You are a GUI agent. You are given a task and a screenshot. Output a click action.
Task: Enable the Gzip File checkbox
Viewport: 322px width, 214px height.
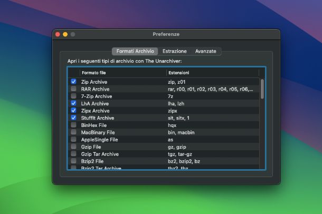click(x=73, y=147)
